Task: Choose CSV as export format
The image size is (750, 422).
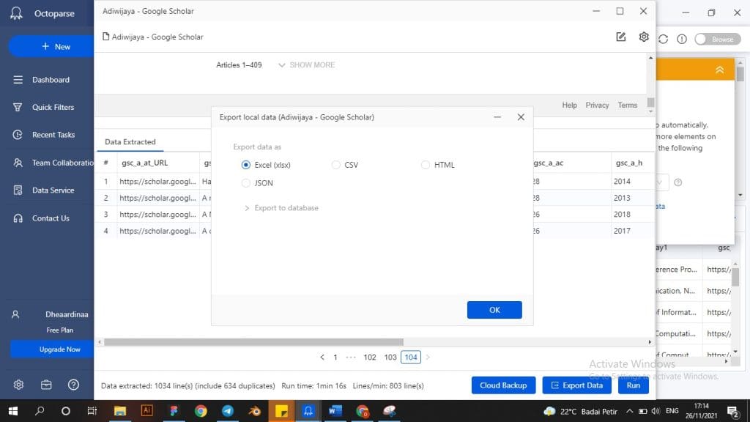Action: [336, 165]
